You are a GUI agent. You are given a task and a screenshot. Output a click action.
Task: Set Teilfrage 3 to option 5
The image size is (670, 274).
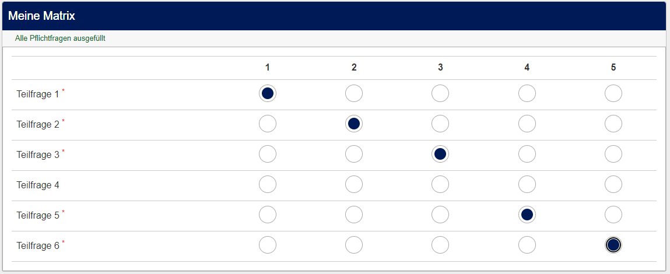pyautogui.click(x=613, y=154)
